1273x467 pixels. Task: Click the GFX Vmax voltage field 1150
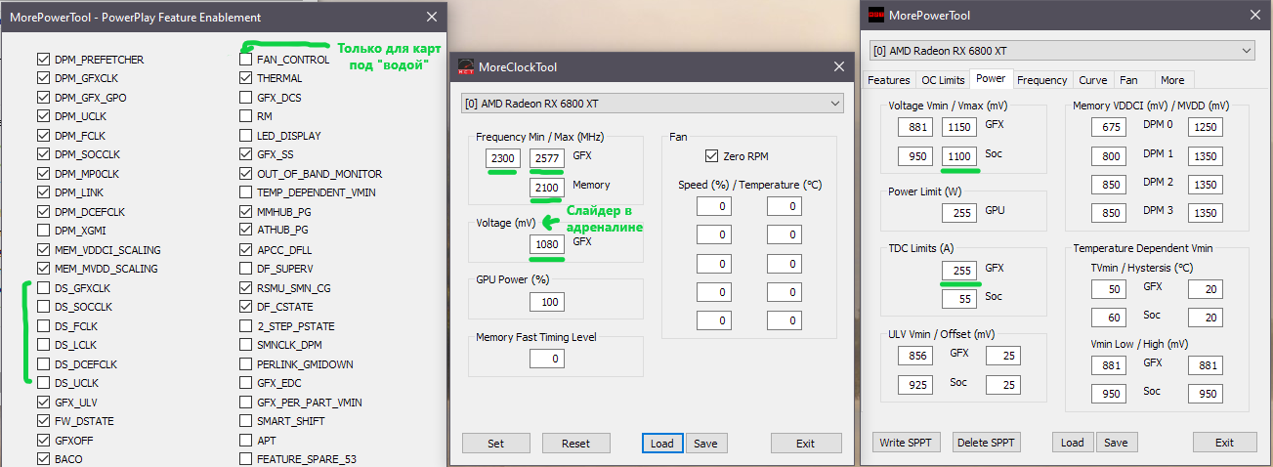[x=958, y=127]
